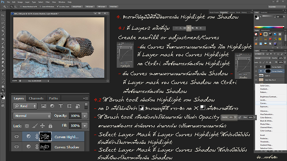Select the Type tool in toolbar
Screen dimensions: 287x161
pyautogui.click(x=3, y=74)
